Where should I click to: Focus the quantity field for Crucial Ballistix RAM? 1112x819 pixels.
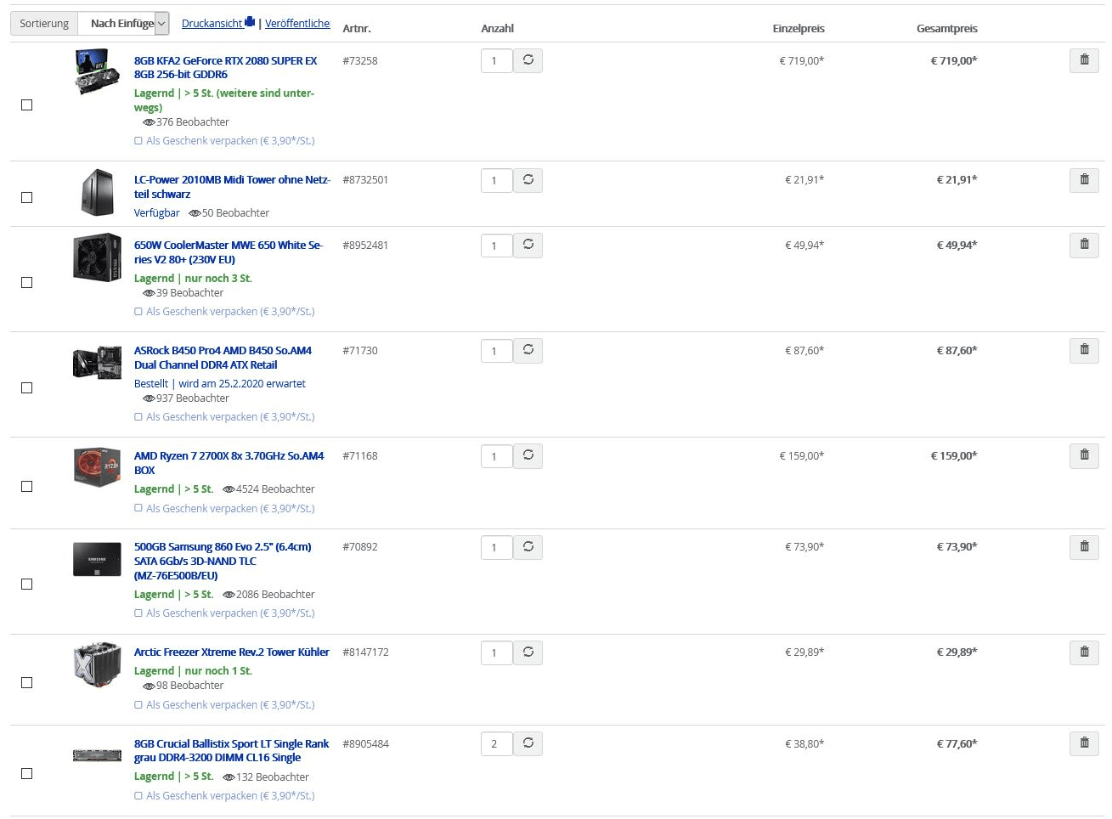(496, 744)
